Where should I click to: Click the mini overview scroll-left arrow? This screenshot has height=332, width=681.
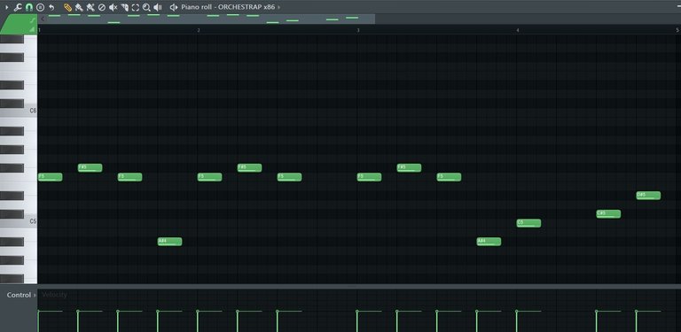[x=43, y=19]
